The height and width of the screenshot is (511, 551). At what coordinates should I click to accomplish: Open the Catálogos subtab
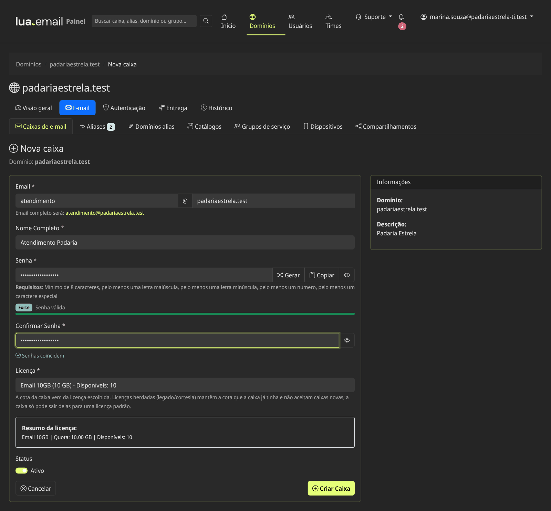205,126
